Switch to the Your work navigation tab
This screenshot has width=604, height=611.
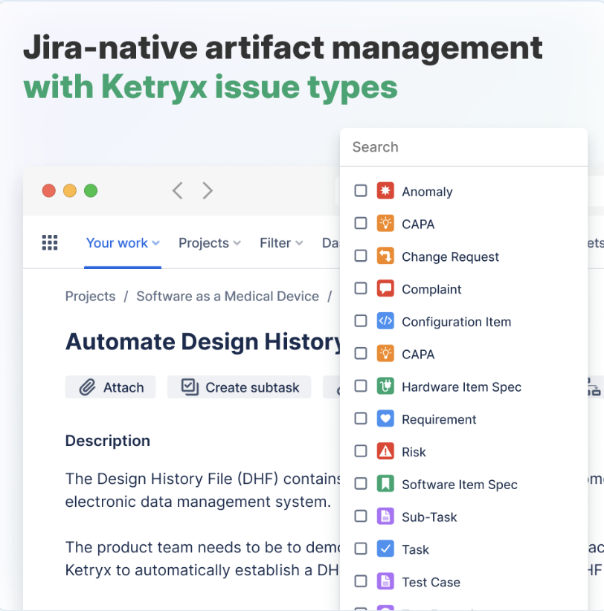tap(117, 242)
